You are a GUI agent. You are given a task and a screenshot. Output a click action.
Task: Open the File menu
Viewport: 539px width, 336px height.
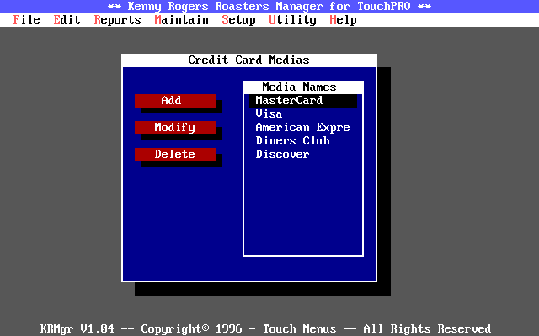[26, 20]
